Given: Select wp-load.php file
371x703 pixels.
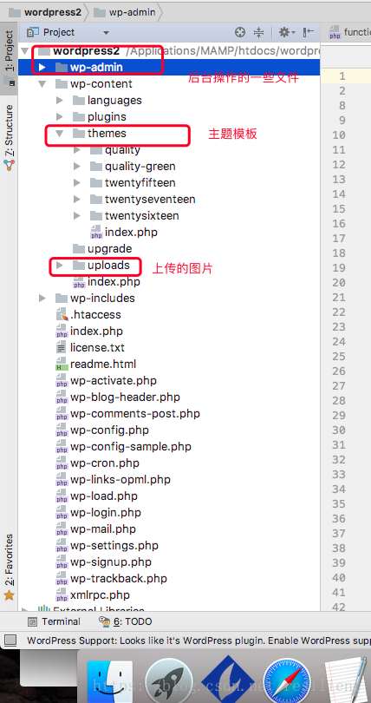Looking at the screenshot, I should (x=97, y=496).
